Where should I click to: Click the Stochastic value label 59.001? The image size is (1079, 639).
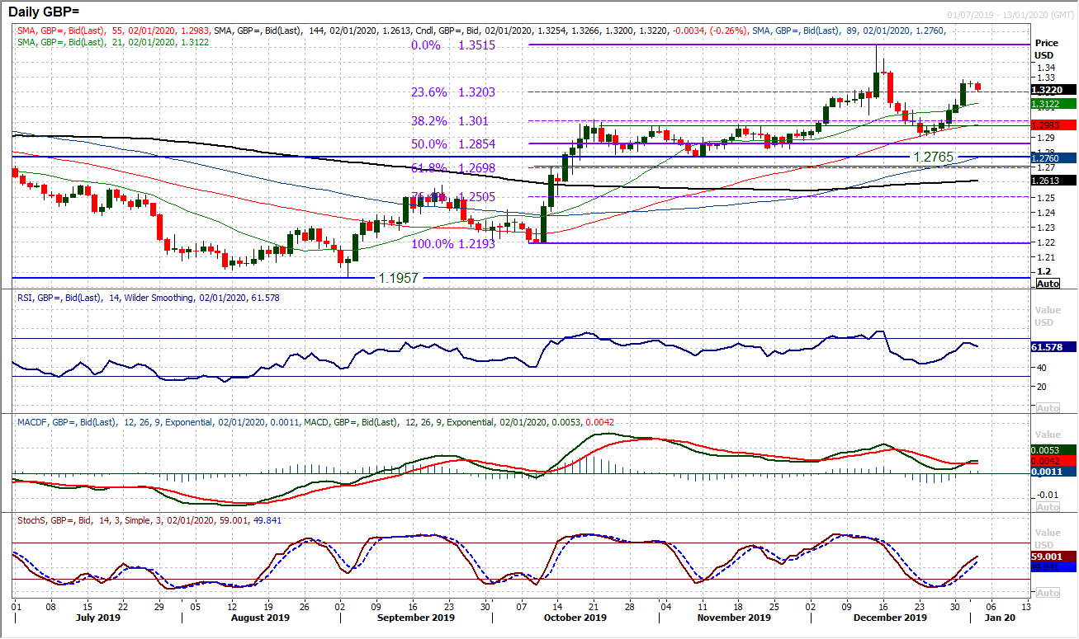pyautogui.click(x=1053, y=557)
